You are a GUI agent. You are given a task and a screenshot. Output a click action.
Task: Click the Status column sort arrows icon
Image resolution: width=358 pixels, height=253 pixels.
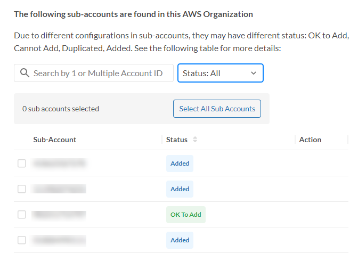[x=195, y=140]
